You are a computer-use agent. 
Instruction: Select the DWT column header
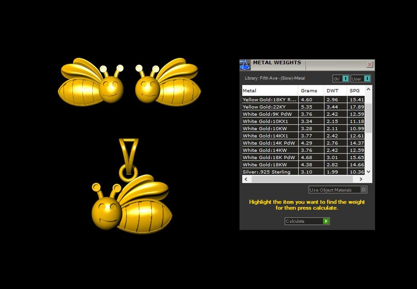tap(335, 90)
